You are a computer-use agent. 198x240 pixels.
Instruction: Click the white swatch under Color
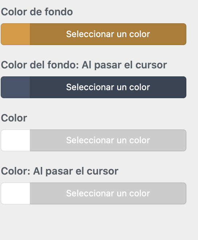[x=15, y=140]
